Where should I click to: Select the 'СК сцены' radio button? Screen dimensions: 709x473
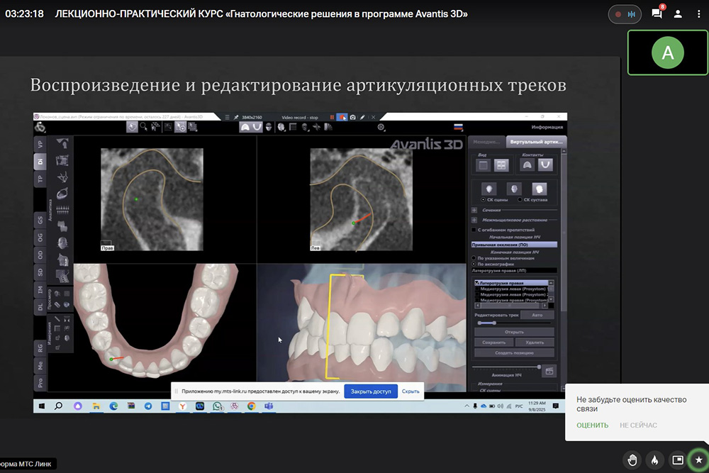click(x=483, y=200)
